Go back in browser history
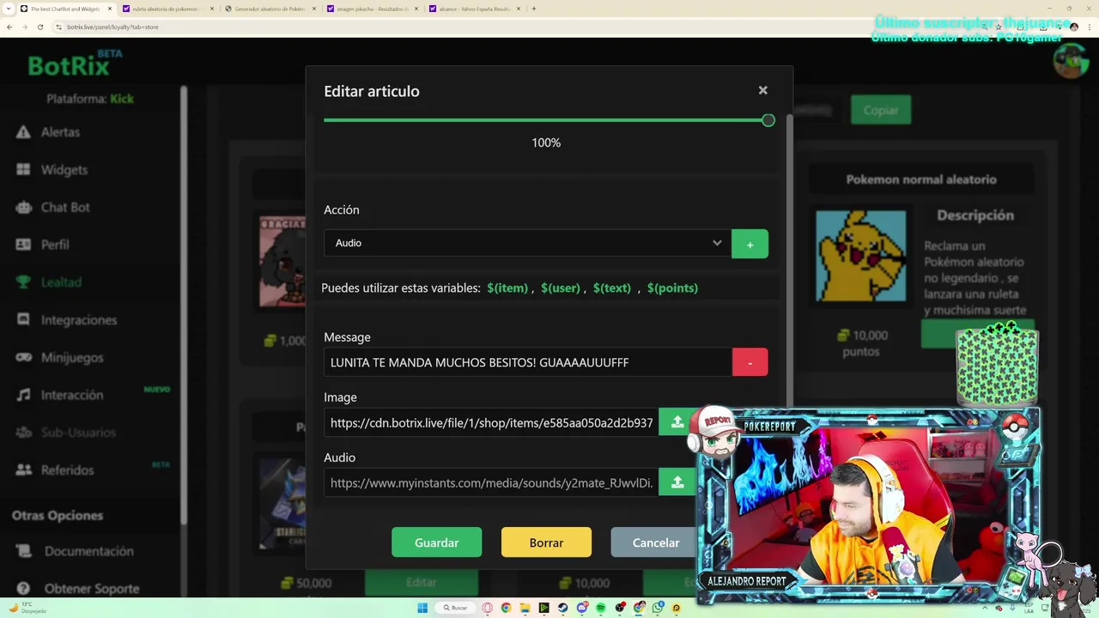 point(9,27)
